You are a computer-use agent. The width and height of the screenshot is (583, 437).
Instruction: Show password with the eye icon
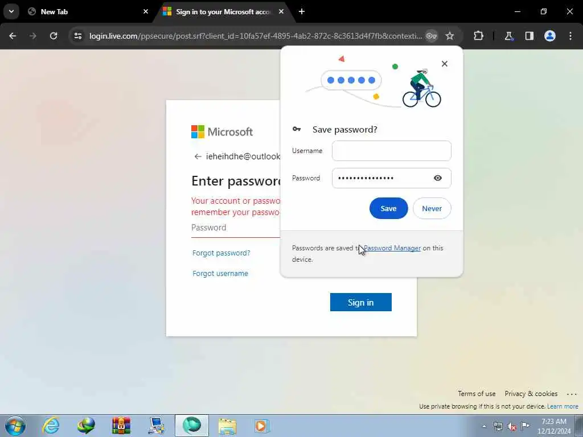pyautogui.click(x=438, y=178)
